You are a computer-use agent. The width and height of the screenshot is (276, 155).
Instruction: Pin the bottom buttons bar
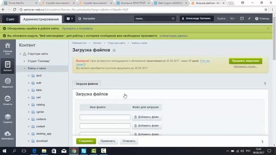(262, 142)
